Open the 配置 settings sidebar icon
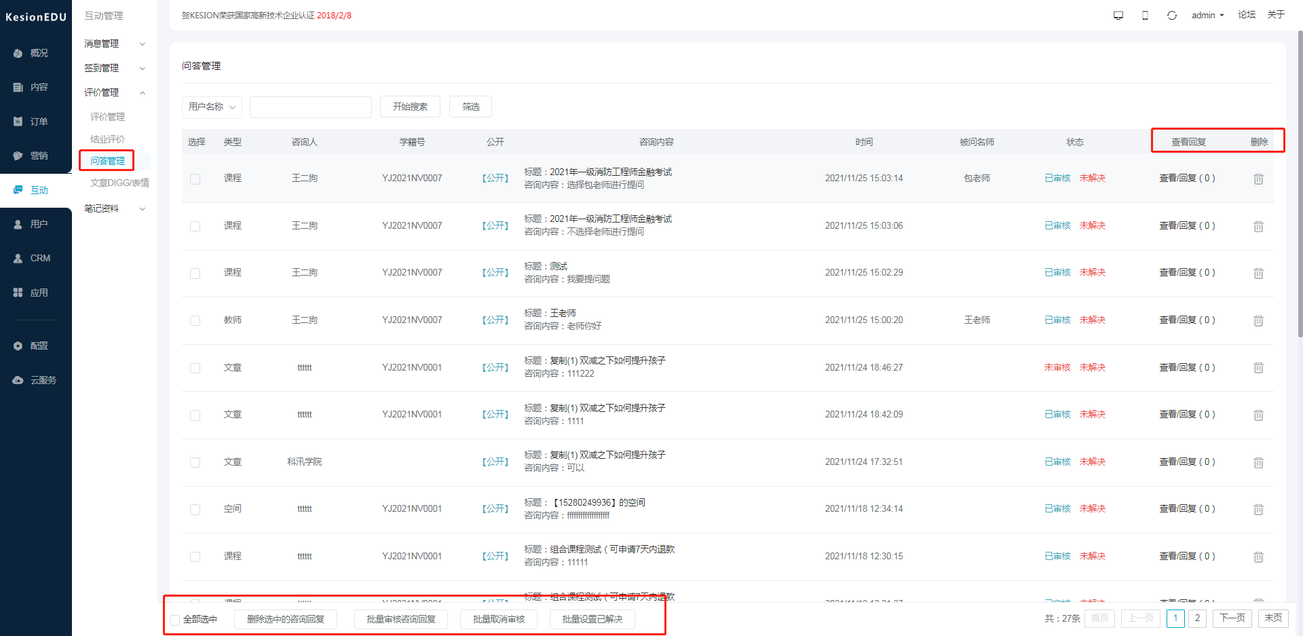This screenshot has width=1303, height=636. coord(18,346)
